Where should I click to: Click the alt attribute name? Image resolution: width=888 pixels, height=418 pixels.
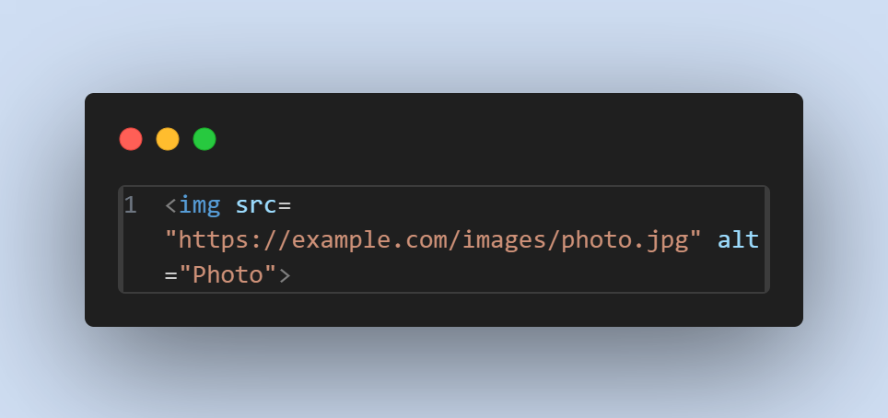(739, 240)
